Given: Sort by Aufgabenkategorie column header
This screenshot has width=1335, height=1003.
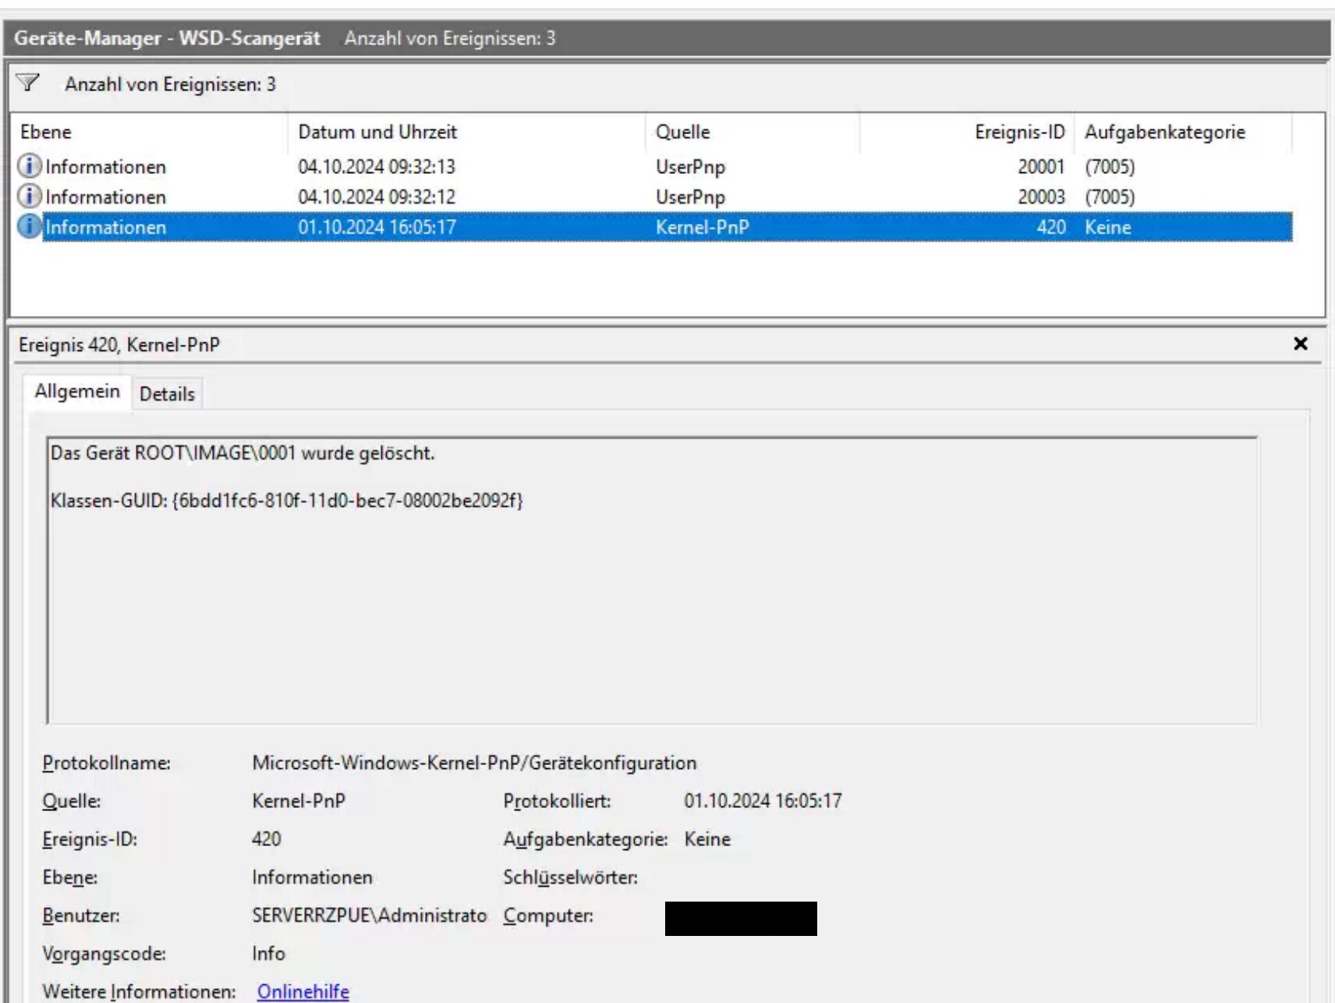Looking at the screenshot, I should pyautogui.click(x=1183, y=132).
